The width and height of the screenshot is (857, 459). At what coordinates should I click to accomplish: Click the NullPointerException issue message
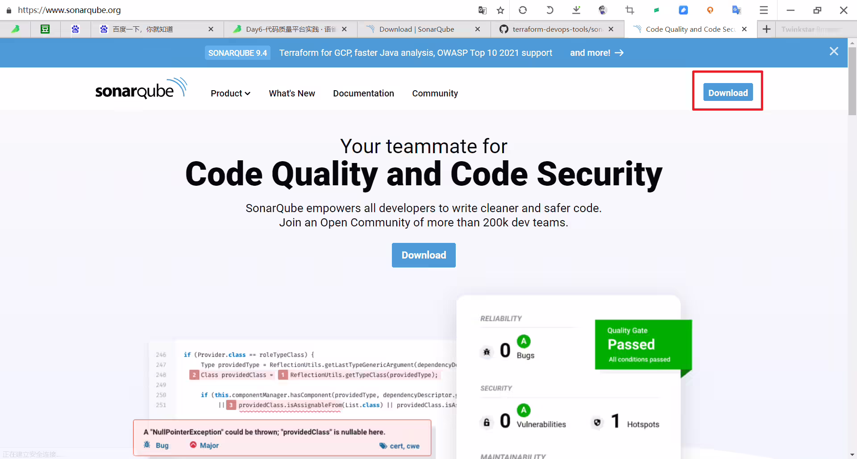[264, 432]
